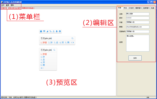Click the microphone voice input icon
This screenshot has width=157, height=99.
point(57,31)
